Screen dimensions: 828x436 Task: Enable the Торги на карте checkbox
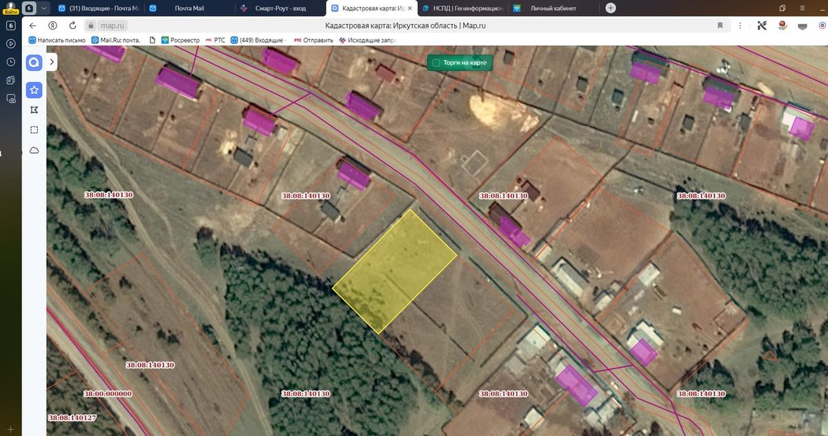[436, 63]
